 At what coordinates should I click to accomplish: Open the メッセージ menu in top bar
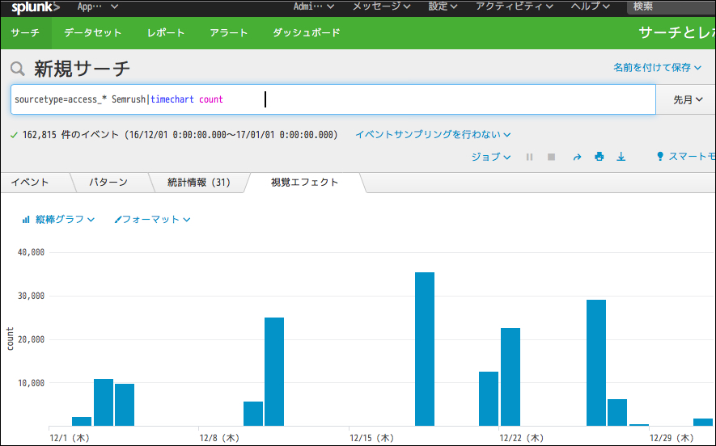click(380, 6)
